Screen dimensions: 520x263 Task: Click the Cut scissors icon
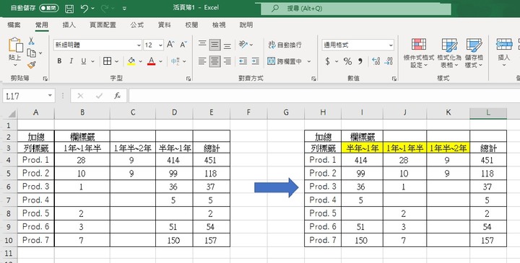(31, 41)
